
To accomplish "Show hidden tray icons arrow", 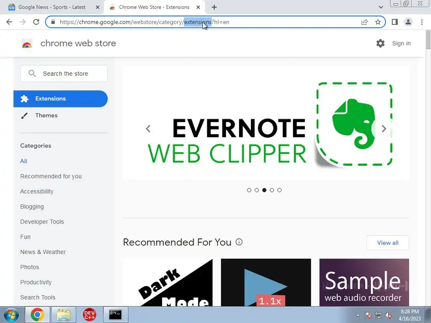I will coord(358,315).
